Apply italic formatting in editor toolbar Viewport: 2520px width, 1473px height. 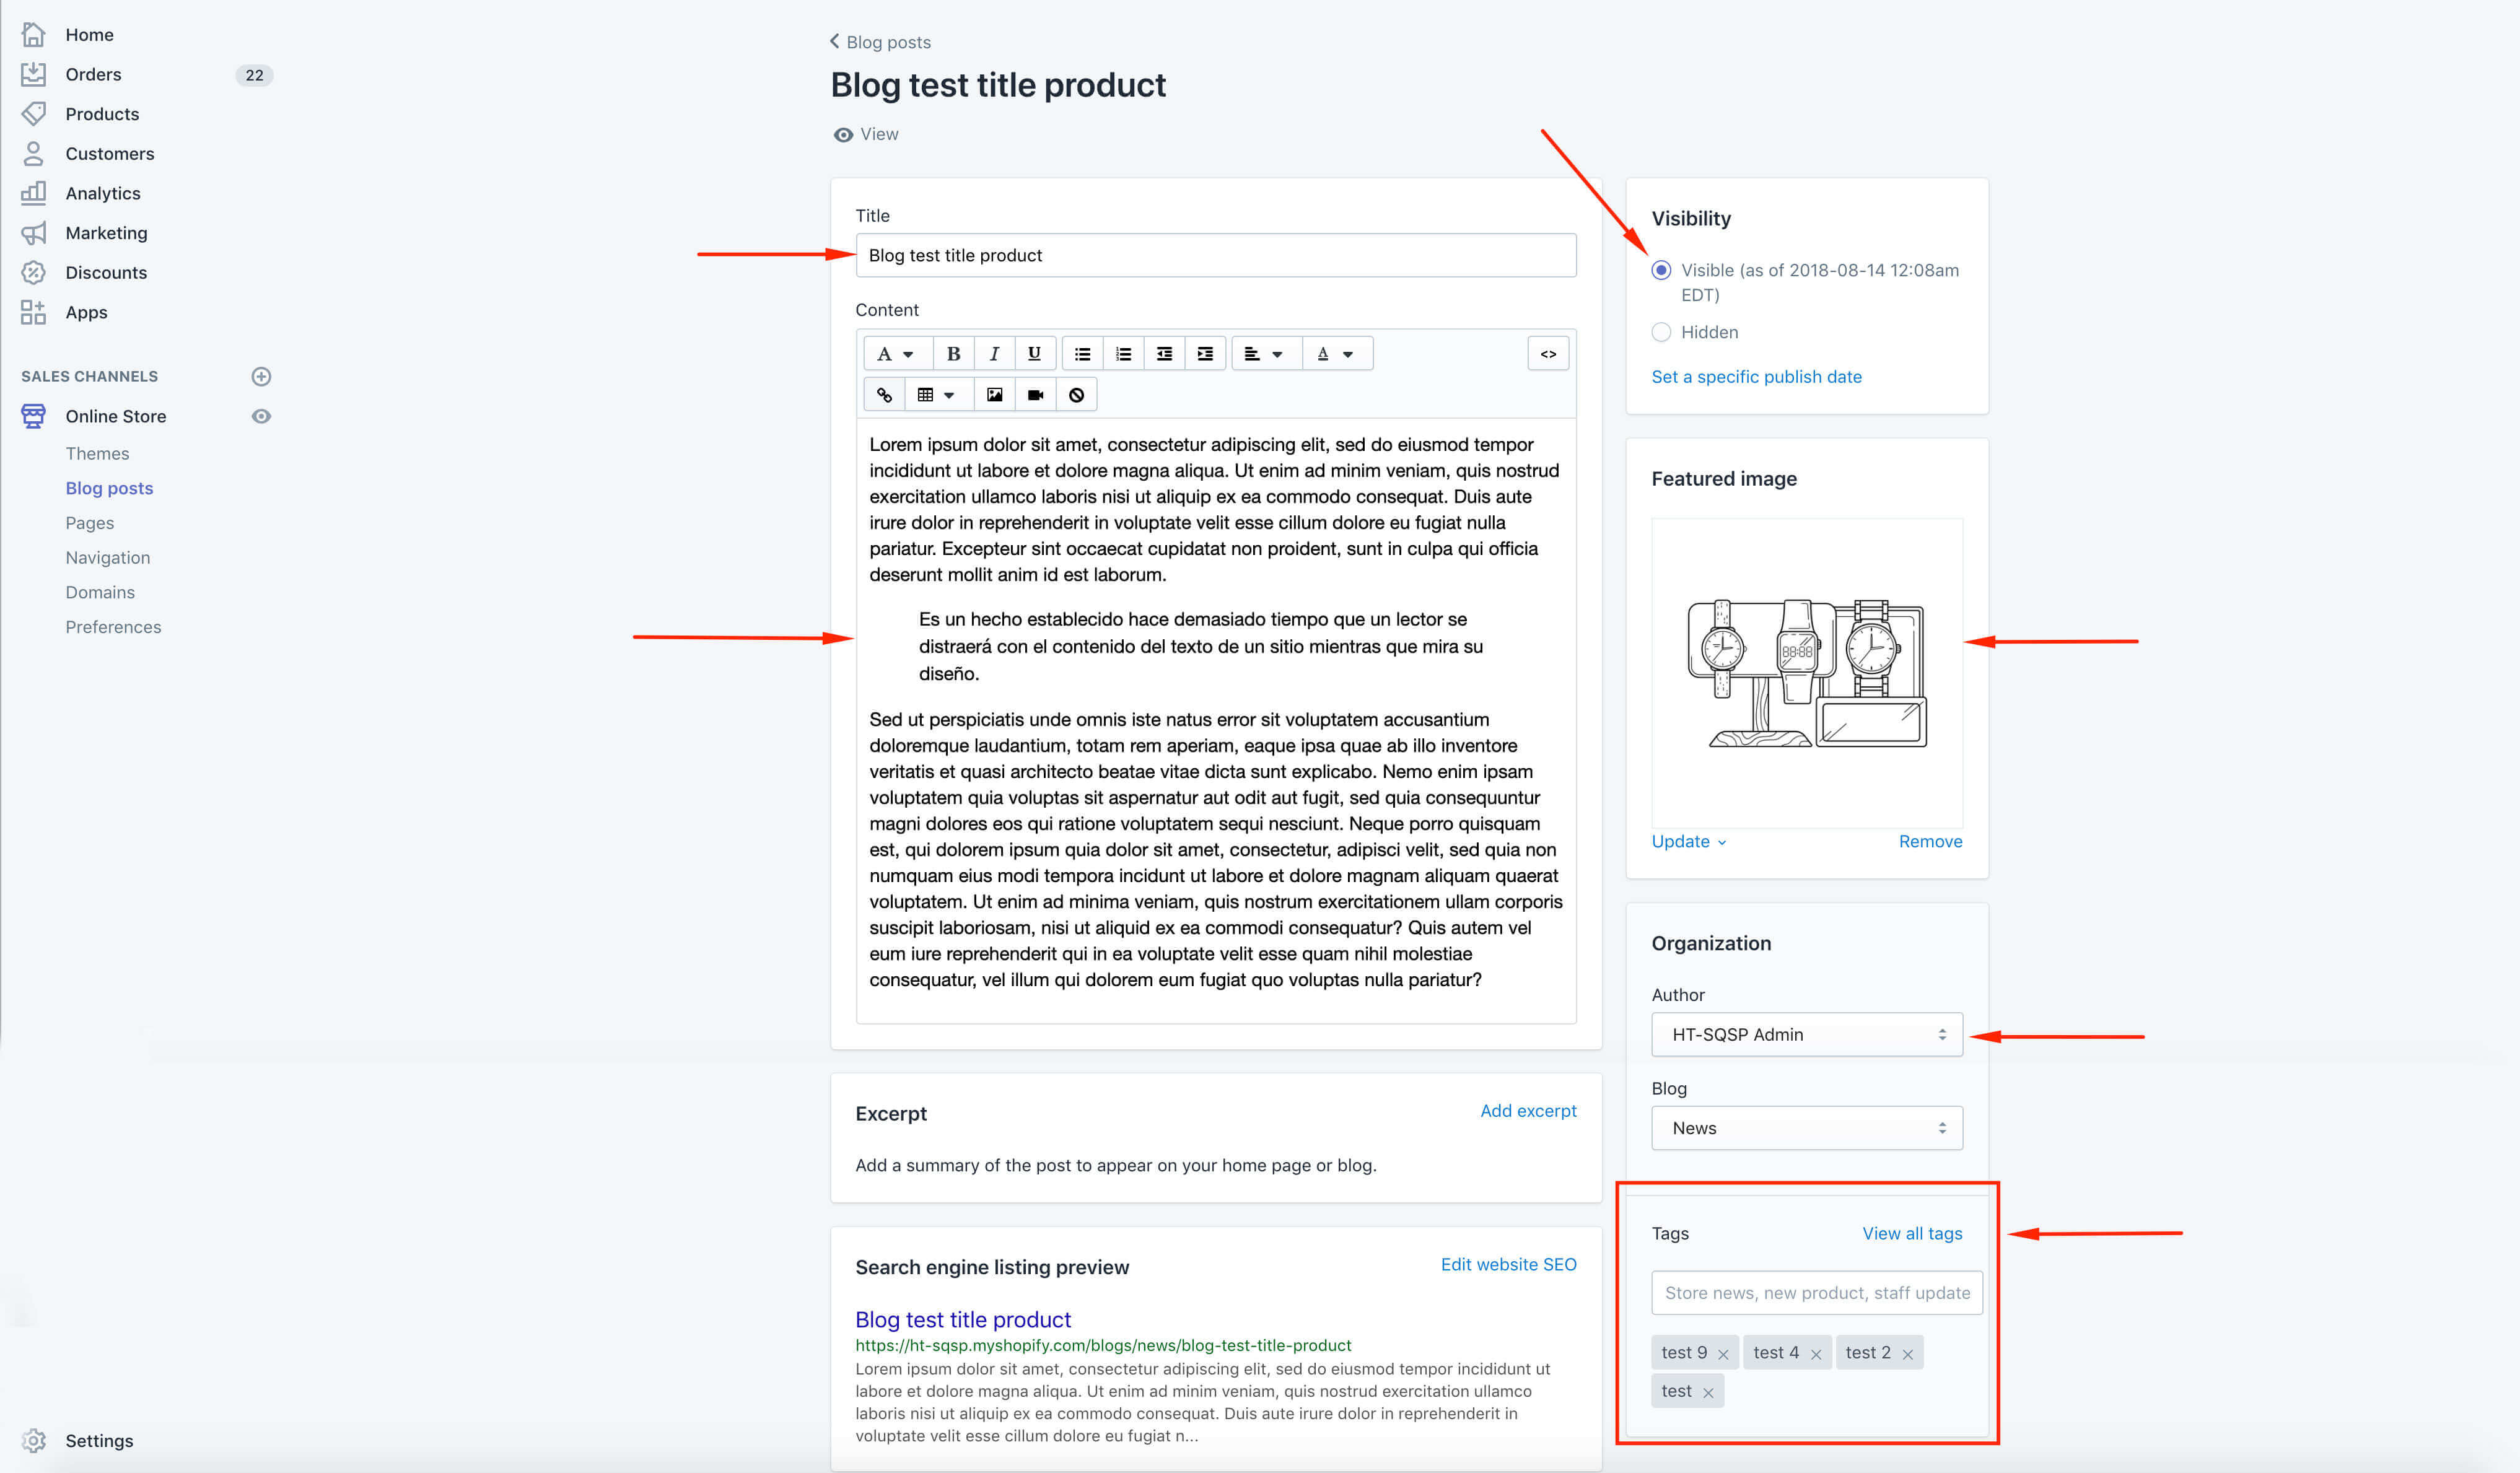tap(994, 354)
